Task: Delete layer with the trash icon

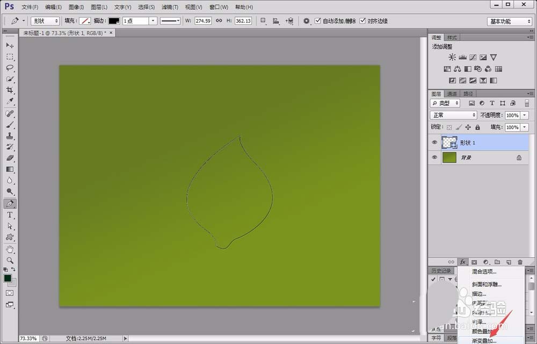Action: point(520,262)
